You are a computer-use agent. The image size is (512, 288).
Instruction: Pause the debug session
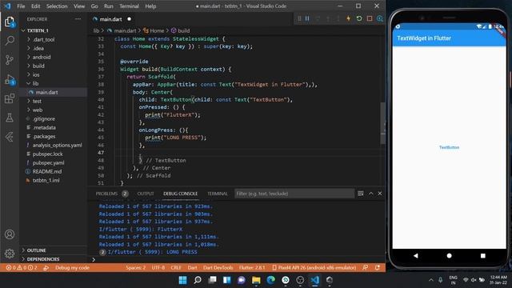tap(307, 18)
